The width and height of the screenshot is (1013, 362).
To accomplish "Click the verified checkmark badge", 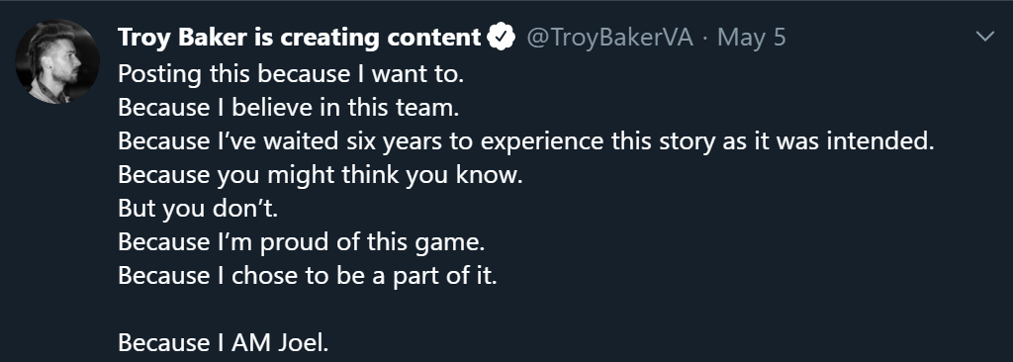I will 501,37.
